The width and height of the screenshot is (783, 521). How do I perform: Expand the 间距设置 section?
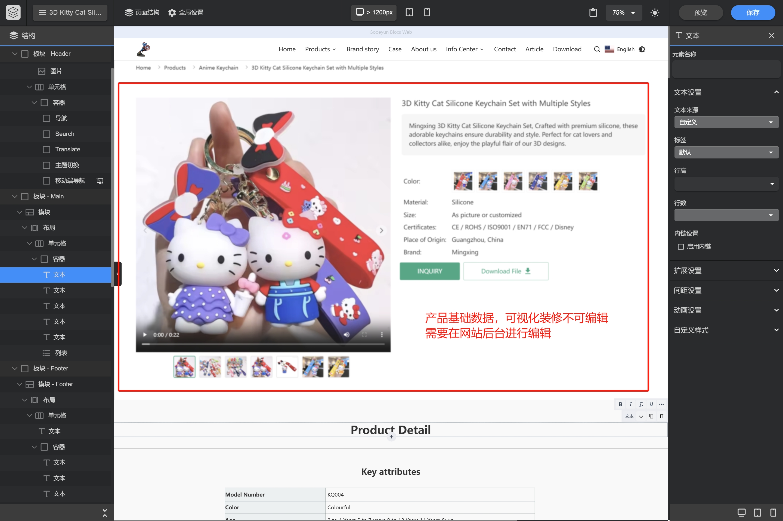point(726,291)
